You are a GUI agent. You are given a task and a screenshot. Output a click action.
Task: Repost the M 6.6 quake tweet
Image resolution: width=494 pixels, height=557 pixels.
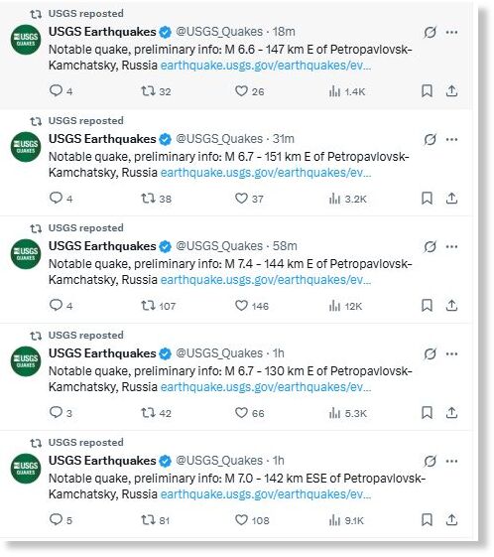click(x=156, y=91)
